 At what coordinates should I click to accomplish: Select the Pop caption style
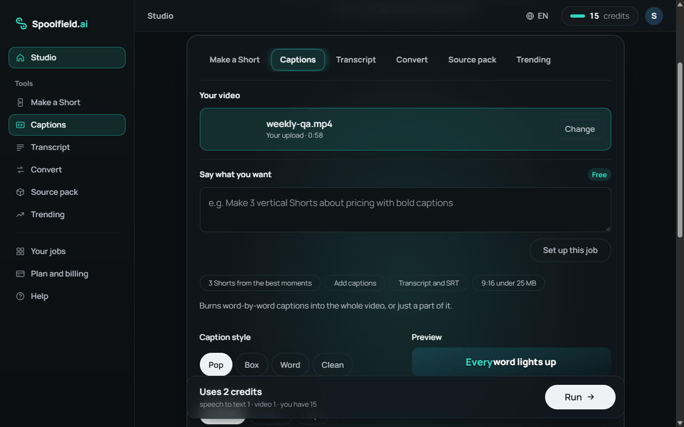(x=216, y=365)
